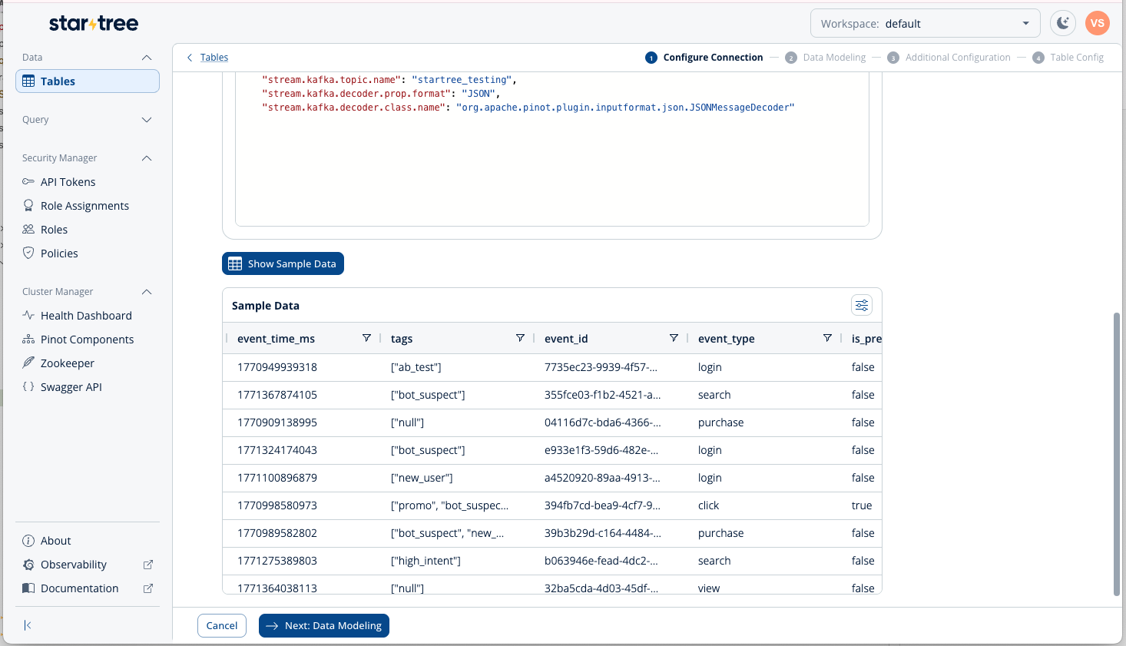
Task: Toggle dark mode moon icon
Action: (x=1063, y=23)
